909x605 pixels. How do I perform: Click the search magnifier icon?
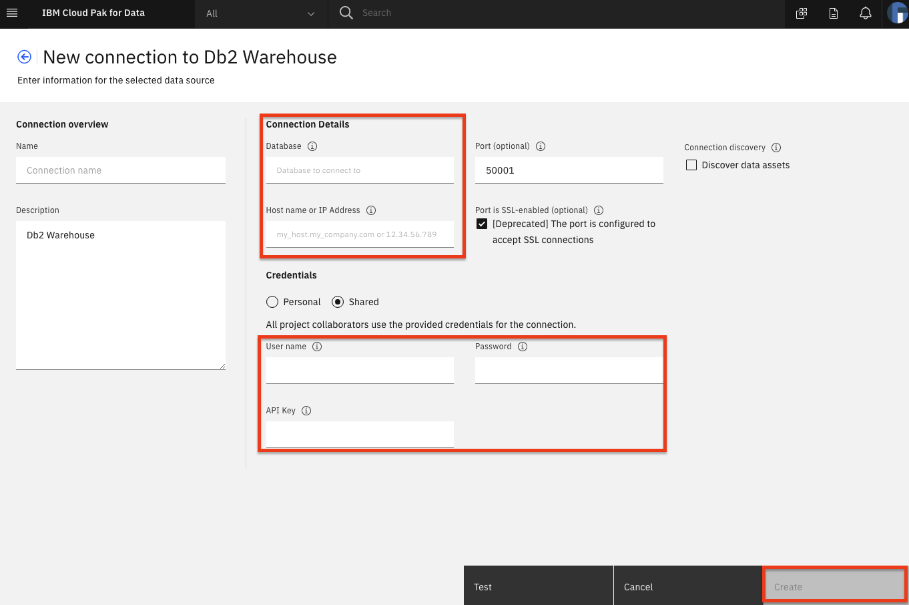346,13
